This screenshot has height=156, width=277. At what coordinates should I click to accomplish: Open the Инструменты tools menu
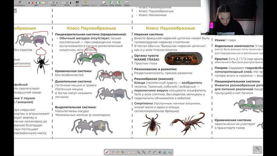20,3
